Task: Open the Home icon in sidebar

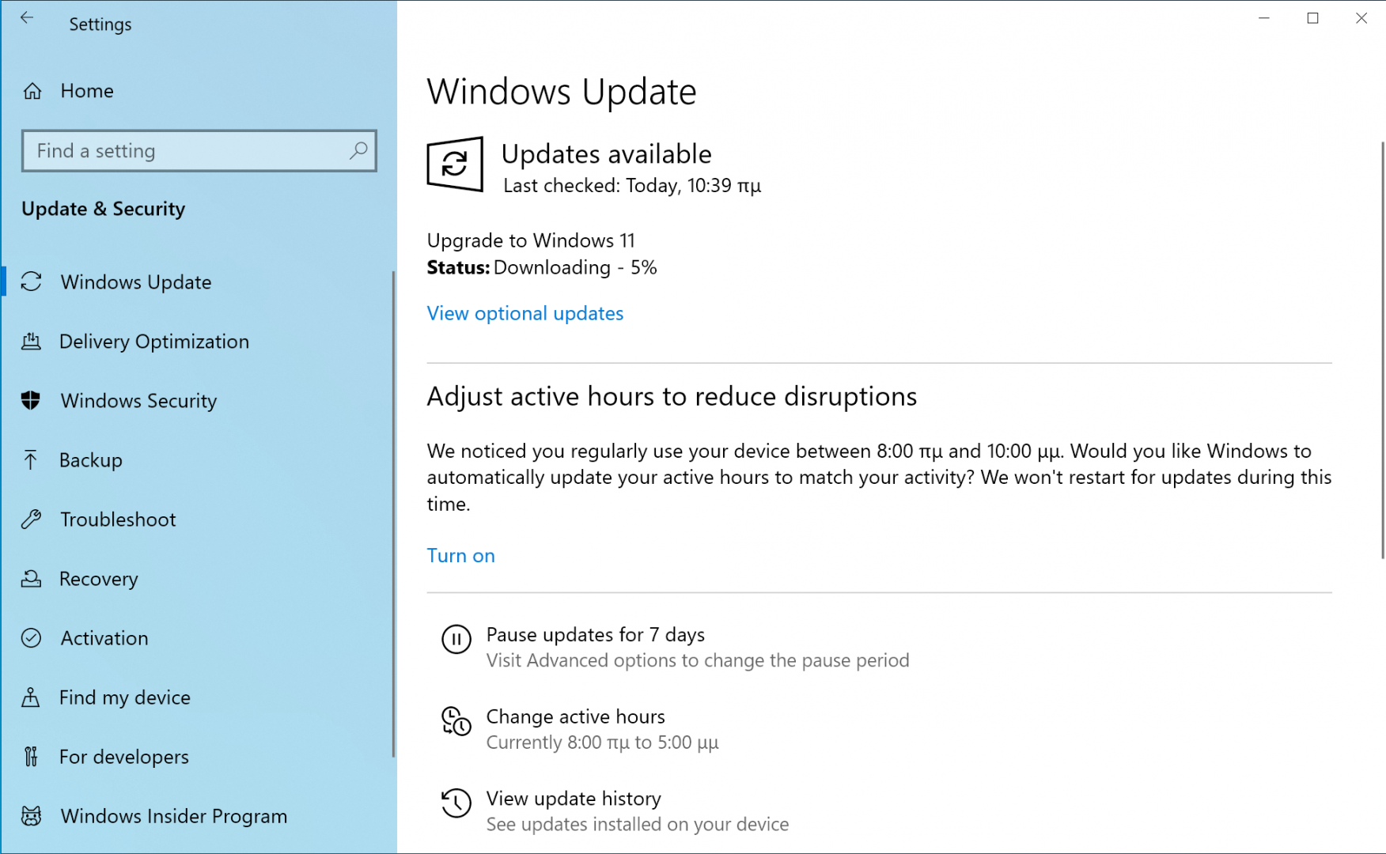Action: tap(32, 91)
